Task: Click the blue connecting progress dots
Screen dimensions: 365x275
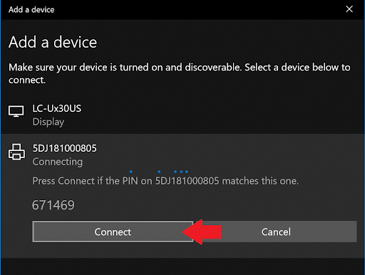Action: point(159,172)
